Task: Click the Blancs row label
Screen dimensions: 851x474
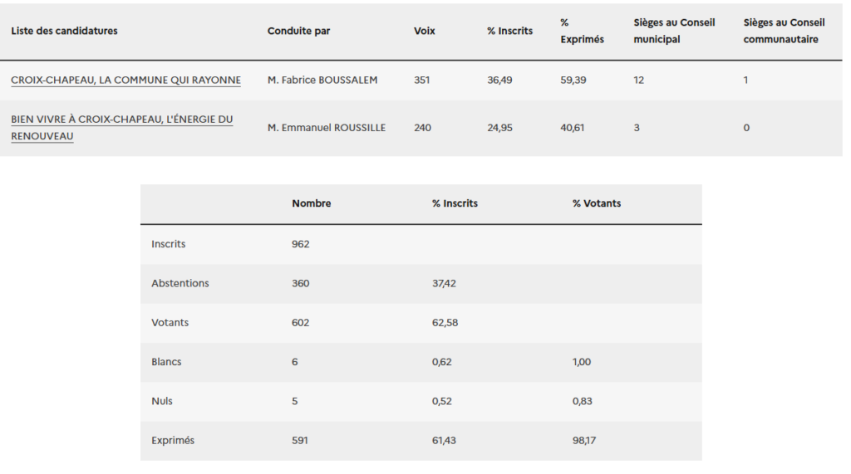Action: click(166, 362)
